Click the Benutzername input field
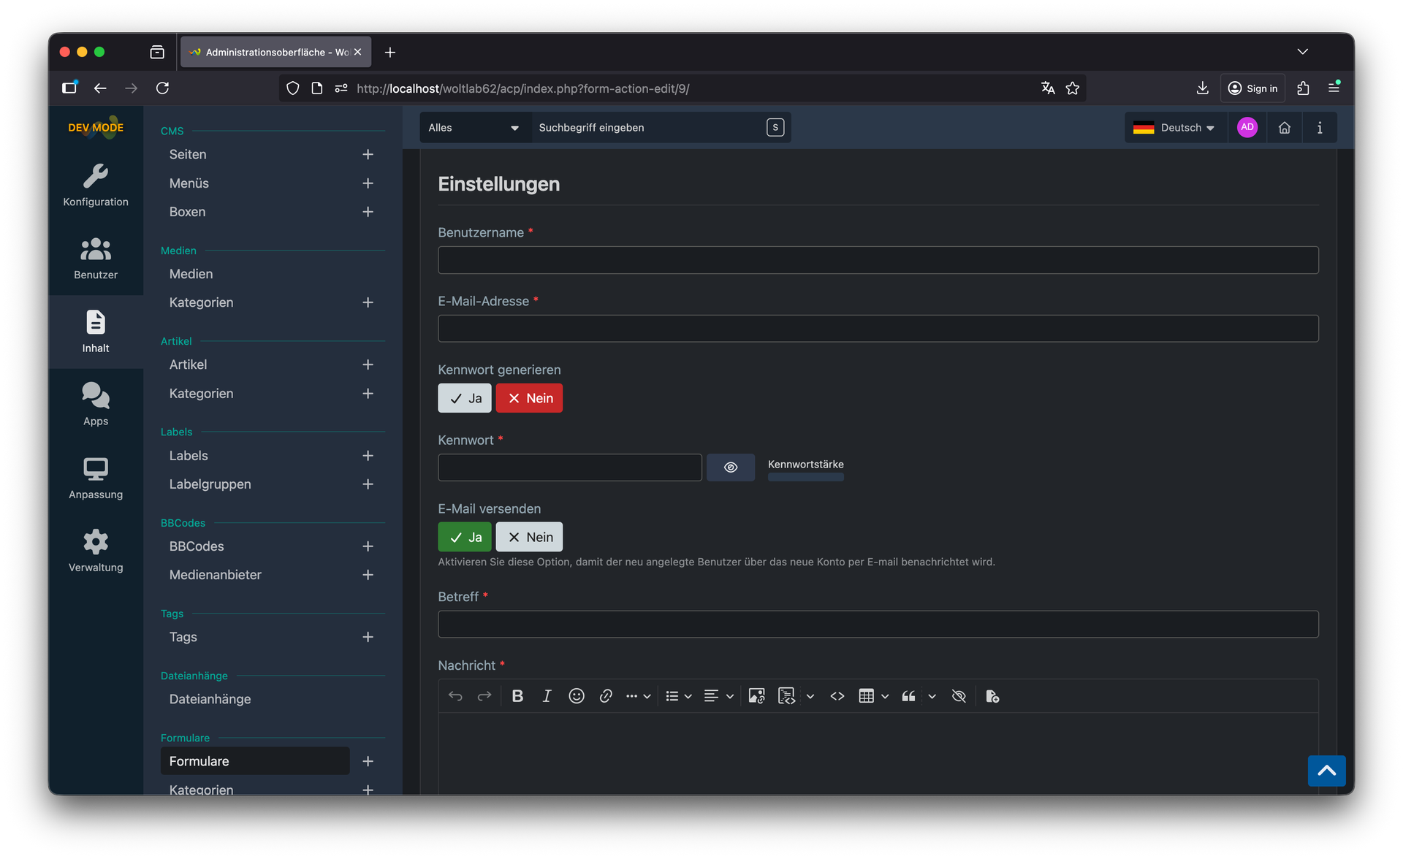The image size is (1403, 859). tap(878, 260)
